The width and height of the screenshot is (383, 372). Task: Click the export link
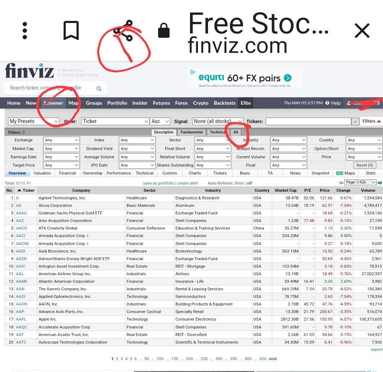coord(377,349)
